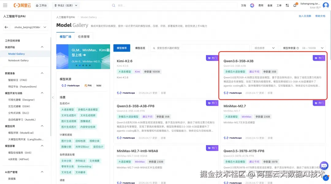Click the 帮助文档 link
This screenshot has height=184, width=331.
coord(320,16)
